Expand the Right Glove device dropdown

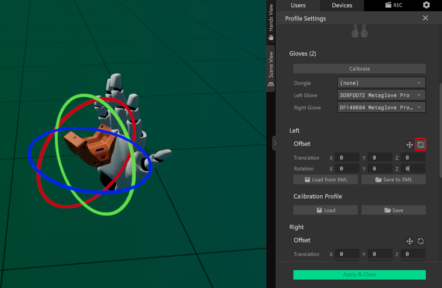pos(381,107)
